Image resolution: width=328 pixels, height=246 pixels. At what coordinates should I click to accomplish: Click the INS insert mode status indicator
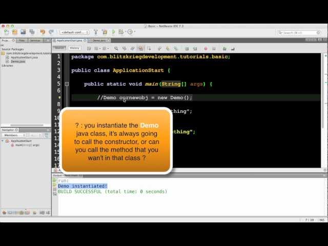click(322, 220)
